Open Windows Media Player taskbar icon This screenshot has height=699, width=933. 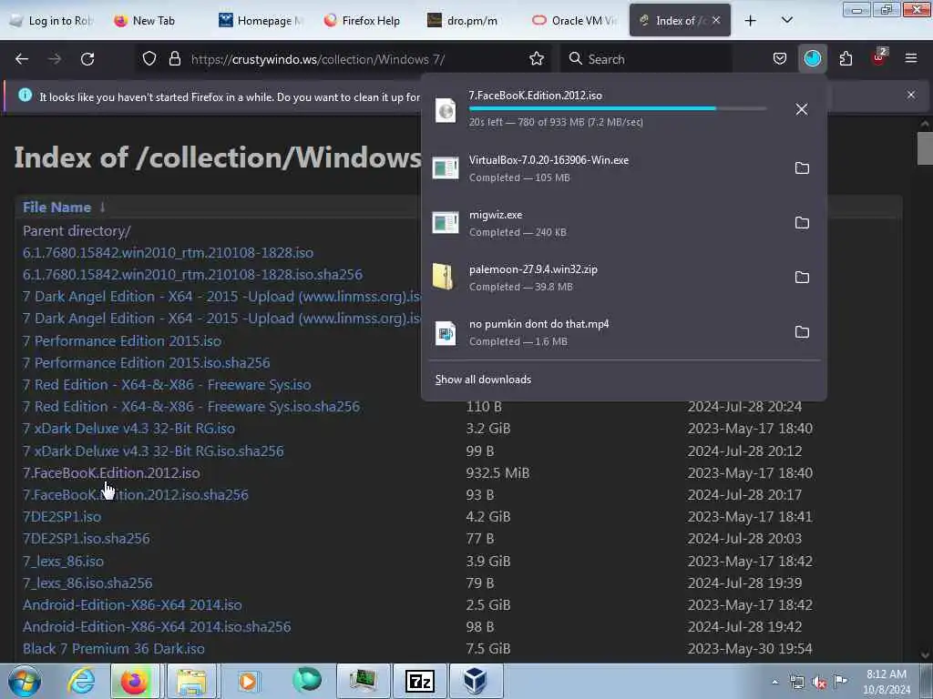pyautogui.click(x=248, y=681)
